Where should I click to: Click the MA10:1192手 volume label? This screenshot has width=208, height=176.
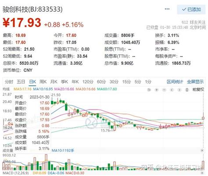click(x=63, y=150)
